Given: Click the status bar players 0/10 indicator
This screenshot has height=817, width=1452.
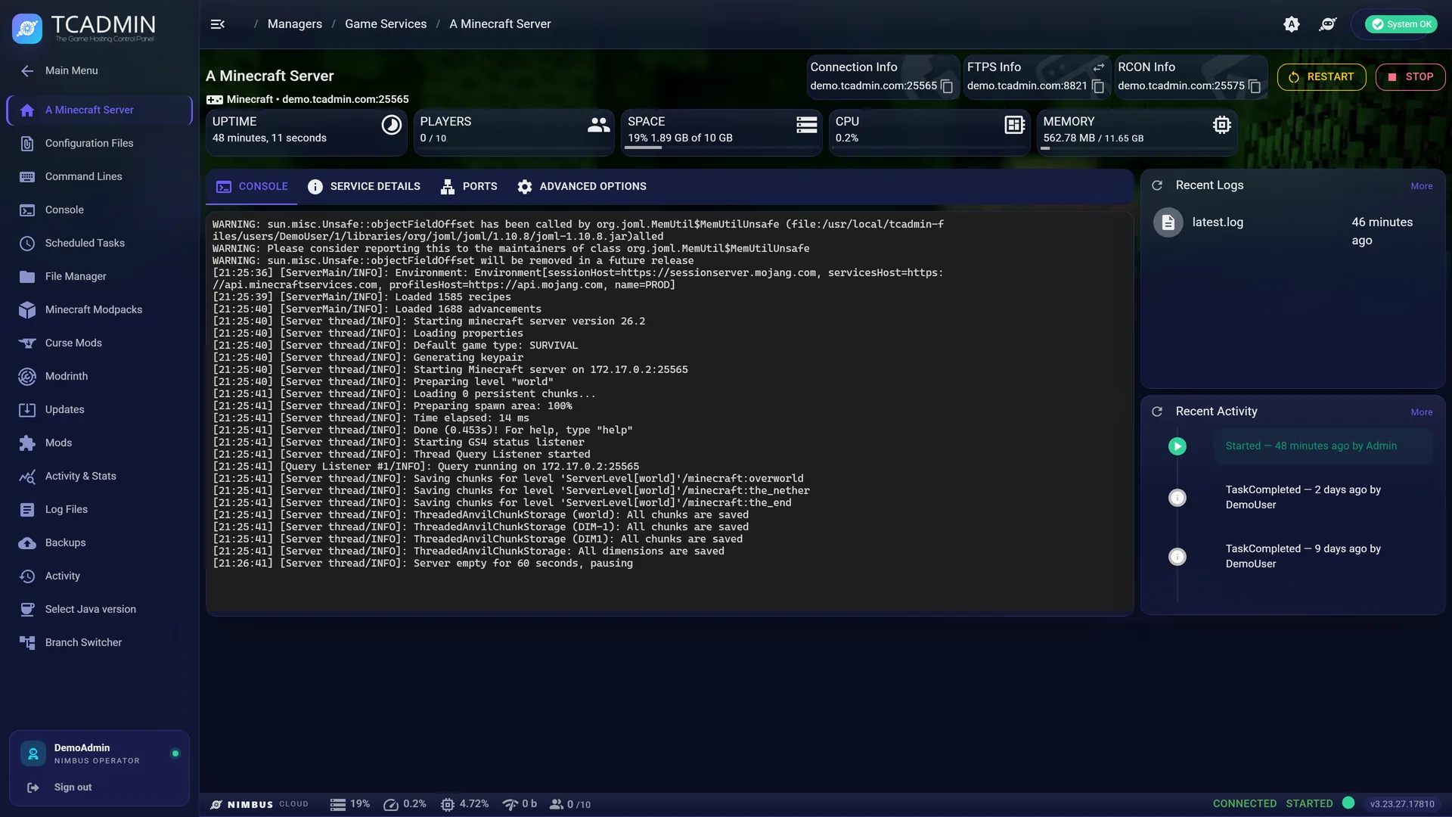Looking at the screenshot, I should [570, 804].
